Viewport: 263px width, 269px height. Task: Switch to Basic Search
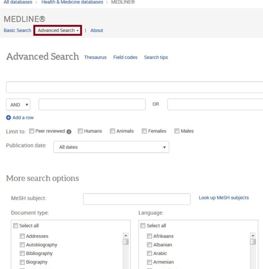tap(17, 30)
